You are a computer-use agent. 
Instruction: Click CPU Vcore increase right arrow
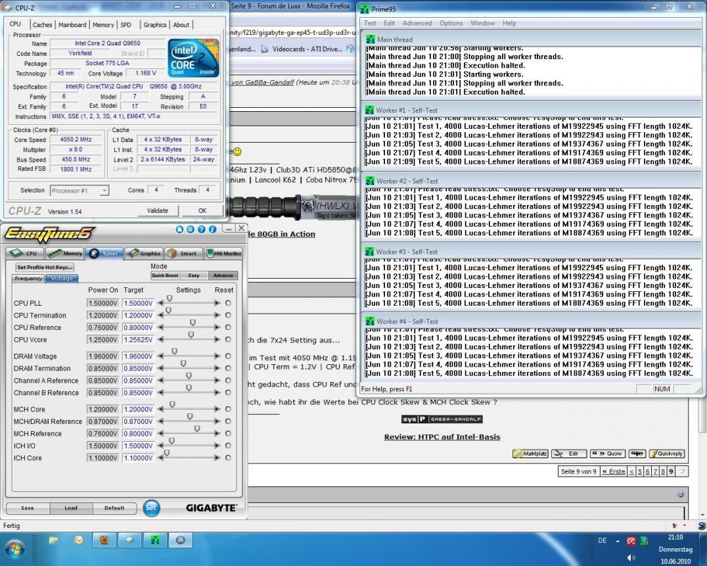217,340
